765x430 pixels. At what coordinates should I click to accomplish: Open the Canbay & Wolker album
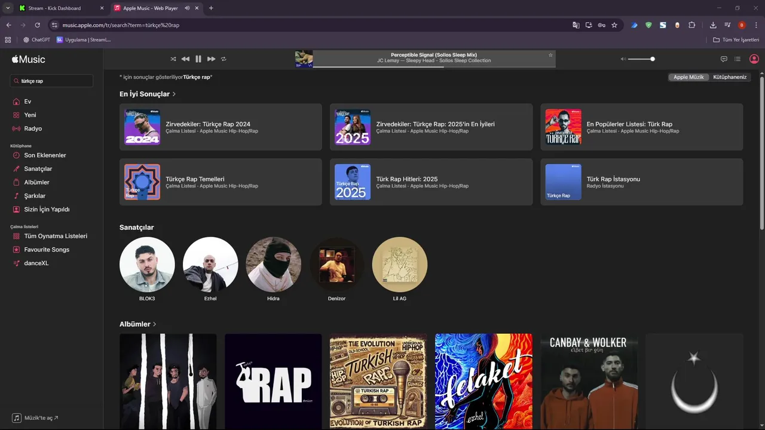click(589, 382)
